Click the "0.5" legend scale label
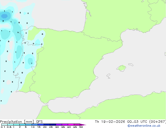This screenshot has height=128, width=166. [9, 127]
